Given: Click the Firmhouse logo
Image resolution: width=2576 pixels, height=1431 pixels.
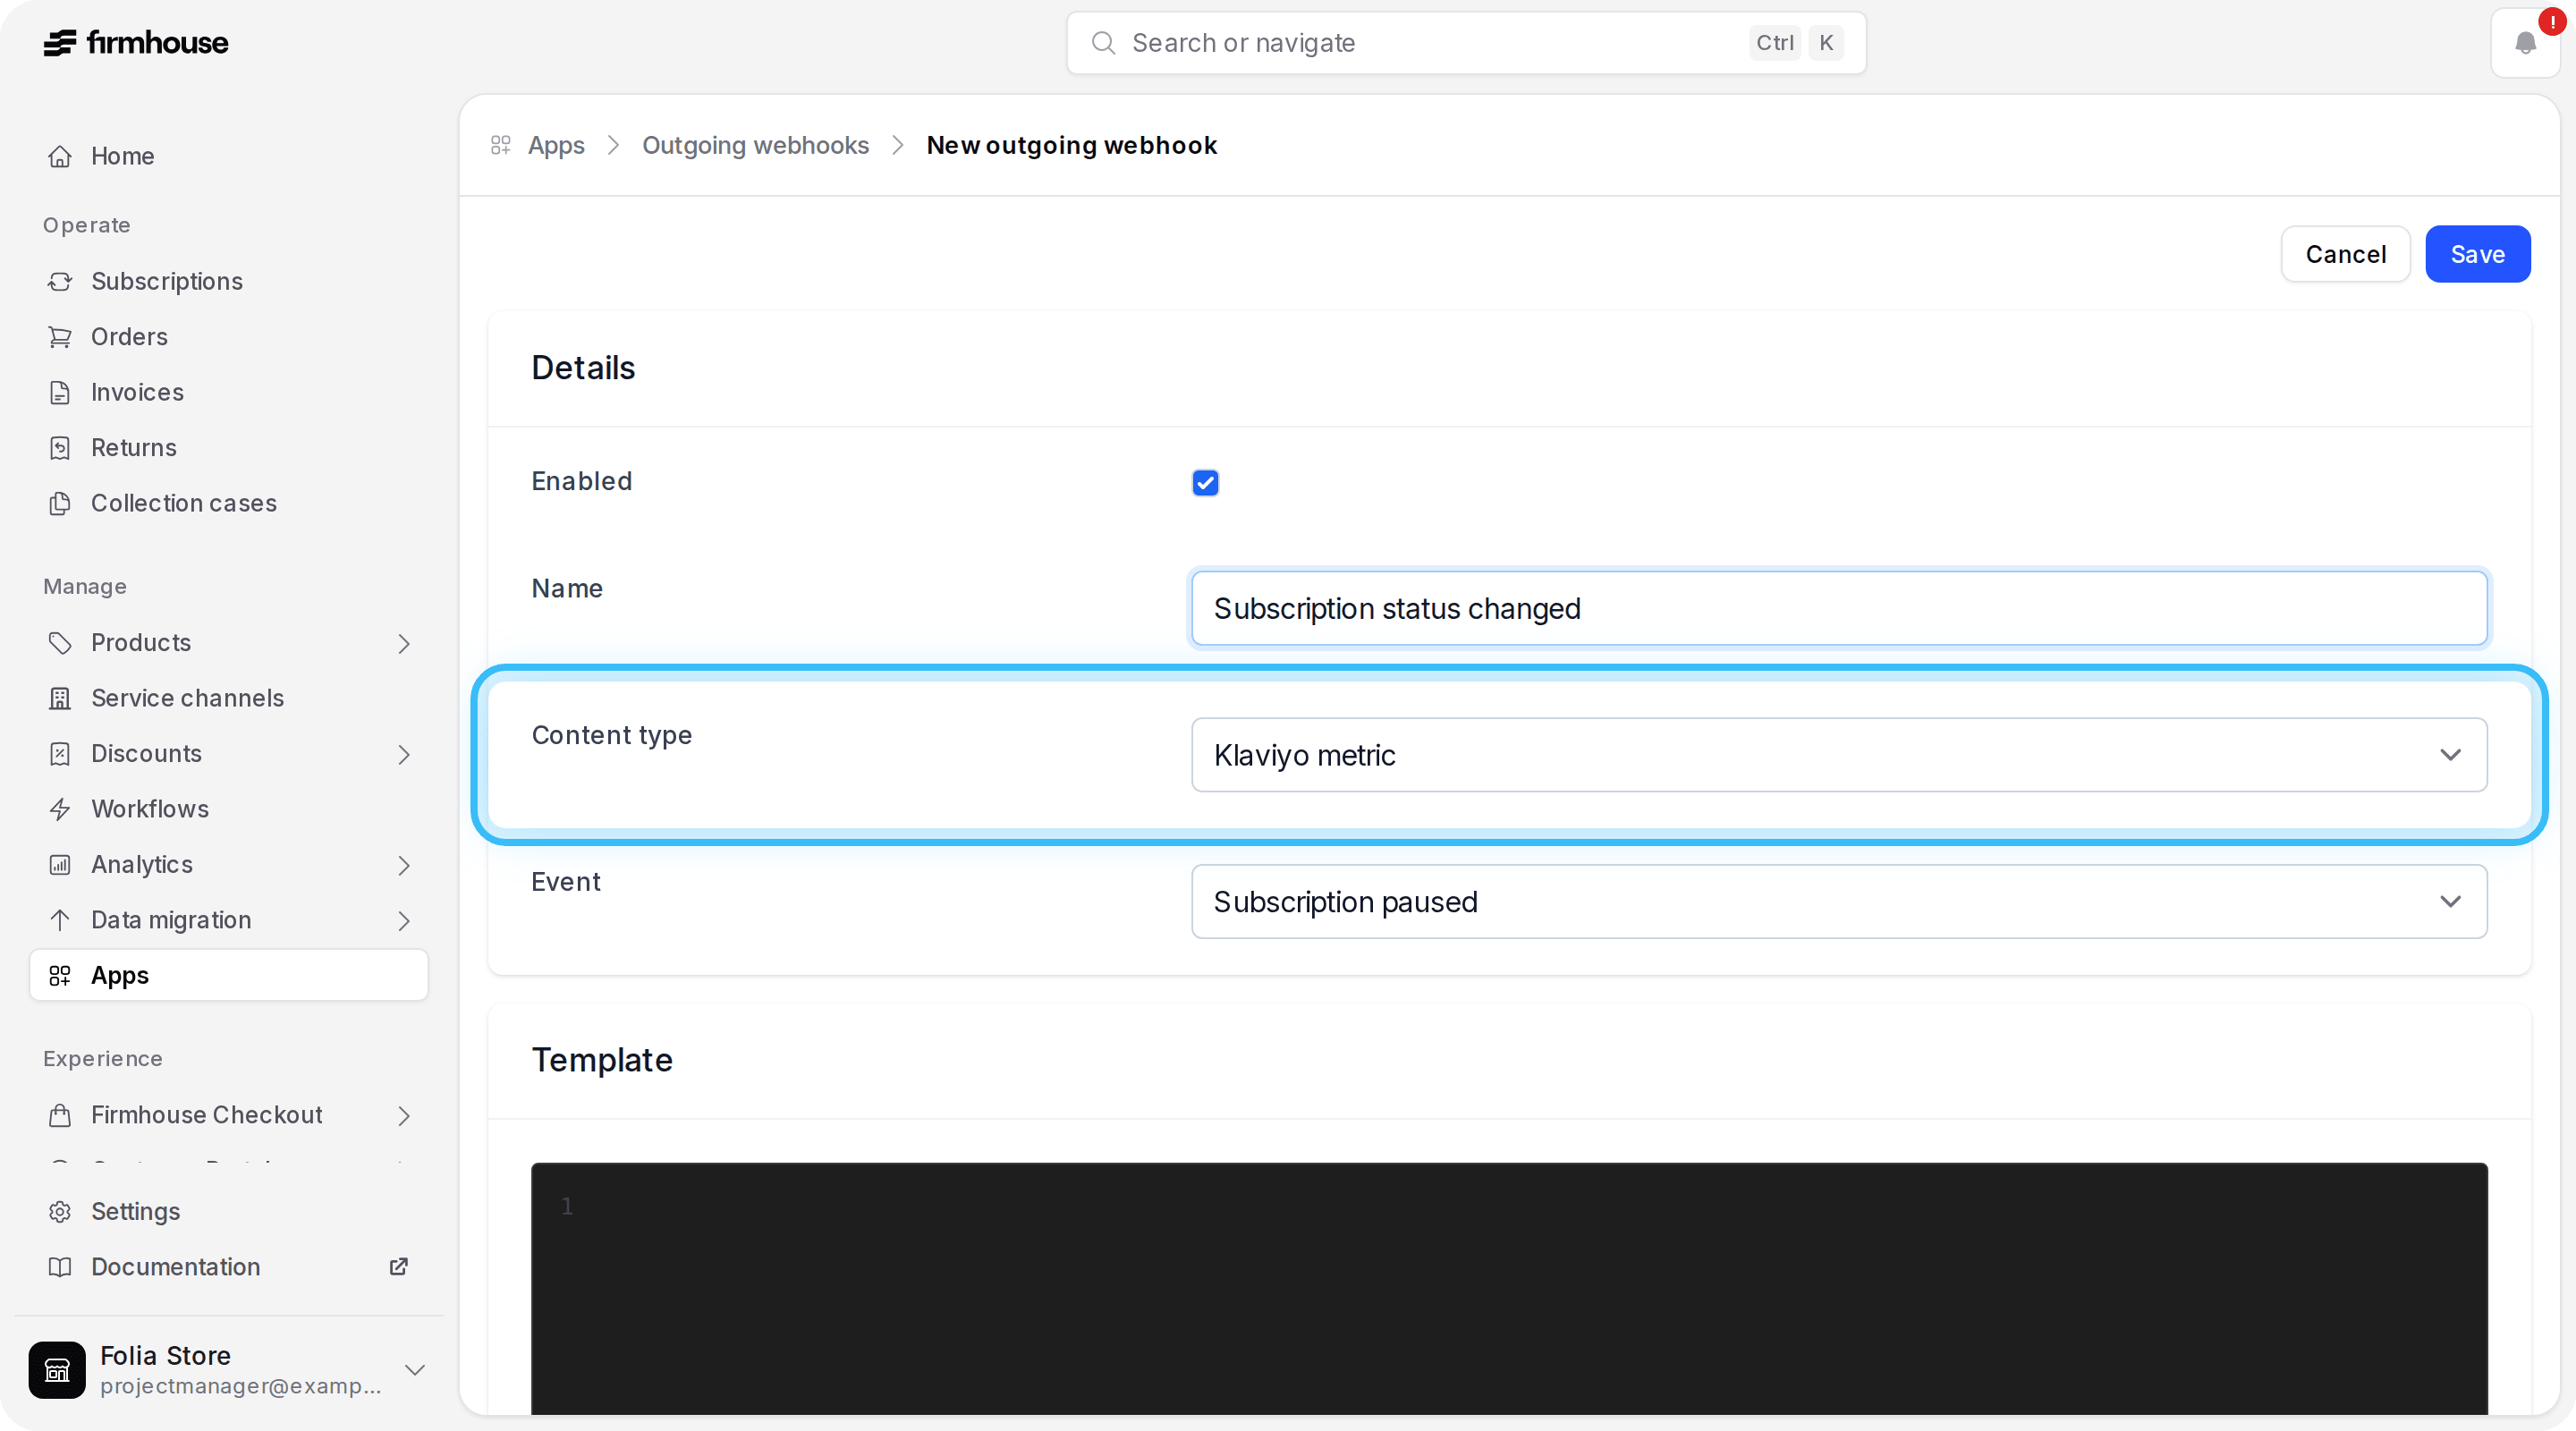Looking at the screenshot, I should 136,43.
